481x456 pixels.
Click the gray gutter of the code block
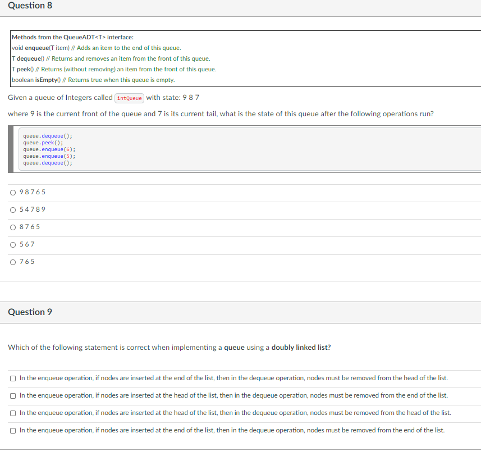point(11,149)
